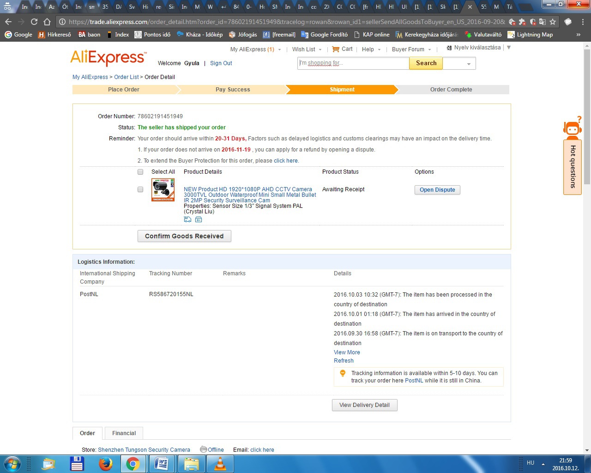Click the Email 'click here' link for the store
The height and width of the screenshot is (473, 591).
pos(262,450)
